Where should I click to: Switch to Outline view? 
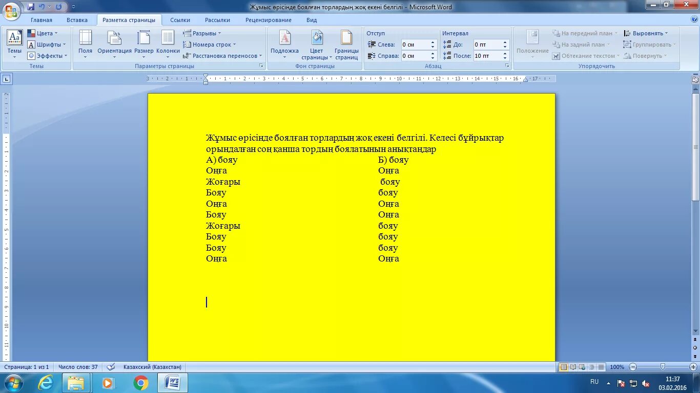click(592, 367)
